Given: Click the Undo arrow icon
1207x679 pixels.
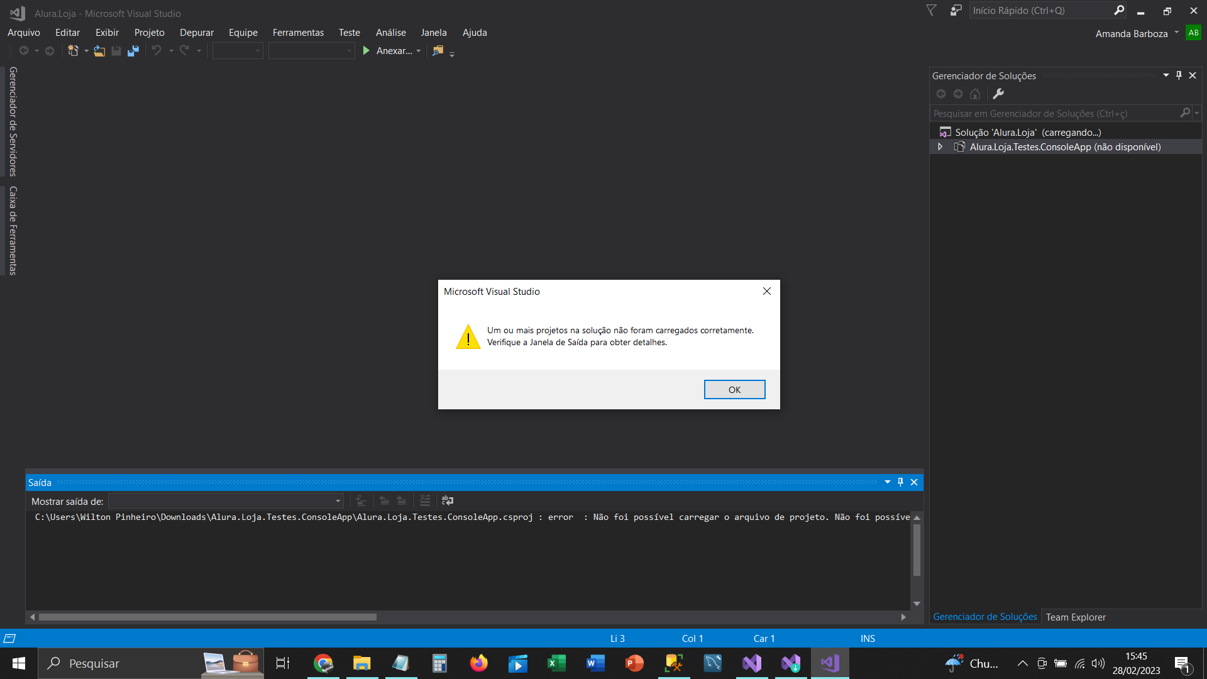Looking at the screenshot, I should tap(157, 50).
